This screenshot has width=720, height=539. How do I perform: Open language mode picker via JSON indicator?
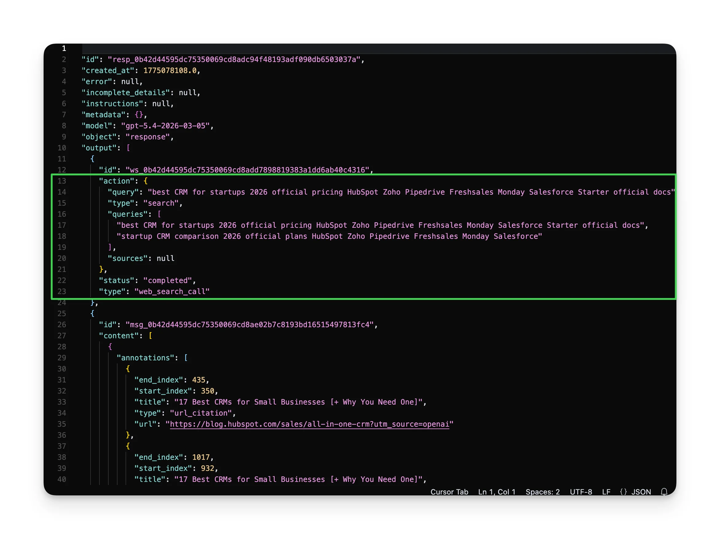(x=641, y=492)
